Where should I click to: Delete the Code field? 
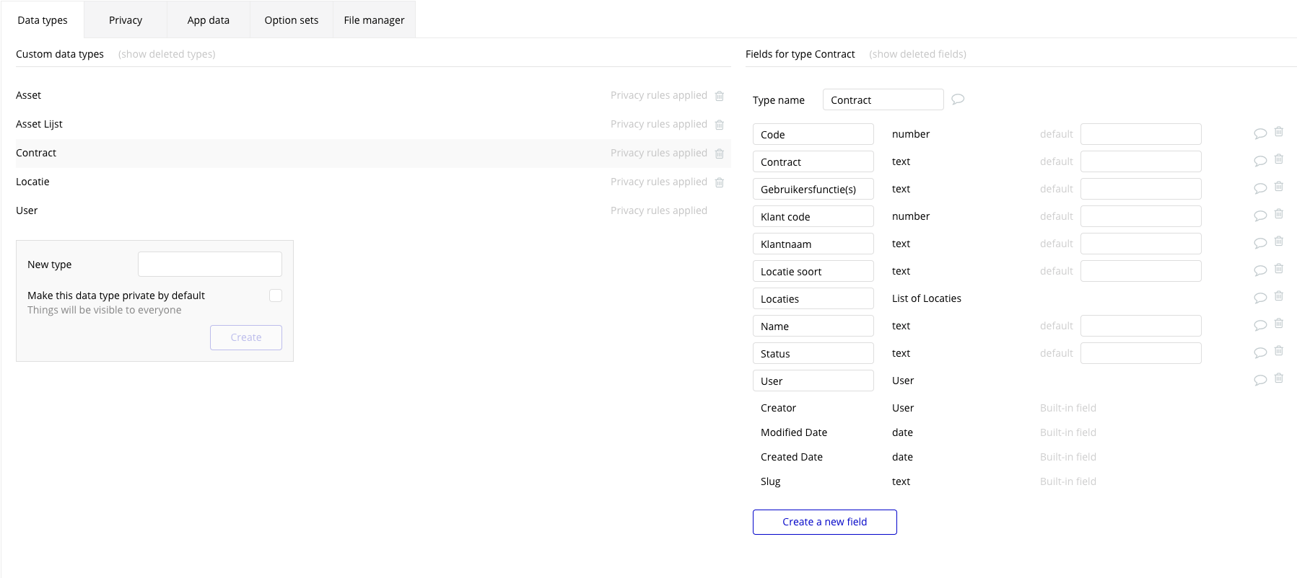(1278, 132)
